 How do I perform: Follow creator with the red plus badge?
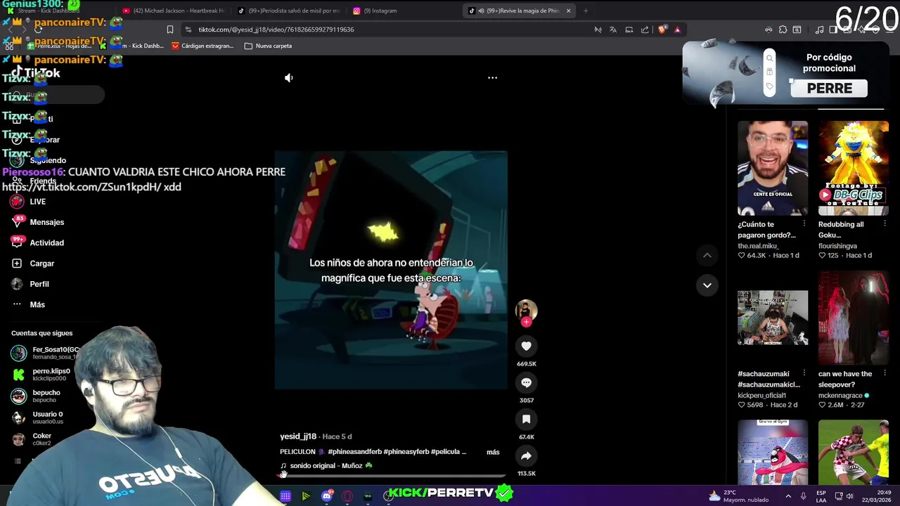coord(526,322)
